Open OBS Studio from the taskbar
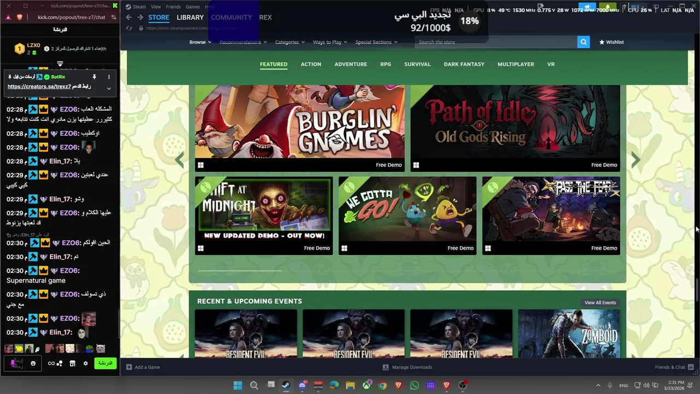 (x=463, y=385)
